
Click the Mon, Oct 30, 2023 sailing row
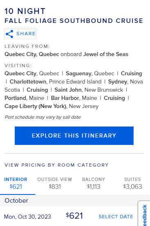coord(69,216)
